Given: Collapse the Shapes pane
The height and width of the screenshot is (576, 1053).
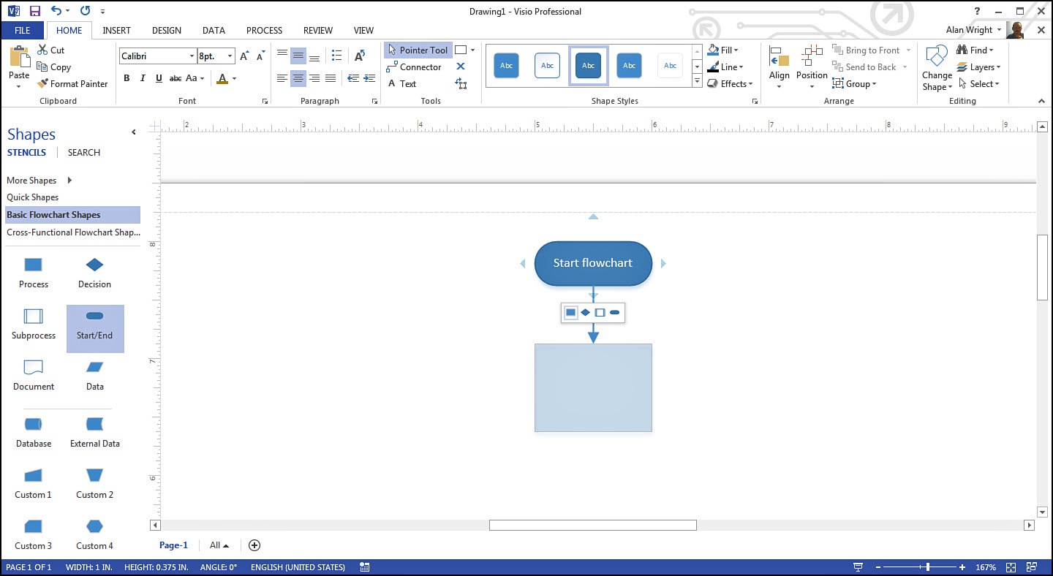Looking at the screenshot, I should click(133, 132).
